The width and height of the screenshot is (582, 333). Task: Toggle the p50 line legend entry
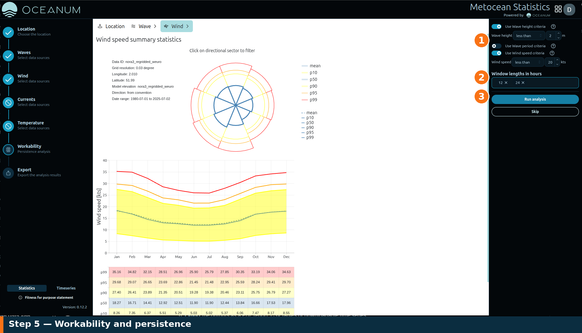tap(308, 123)
